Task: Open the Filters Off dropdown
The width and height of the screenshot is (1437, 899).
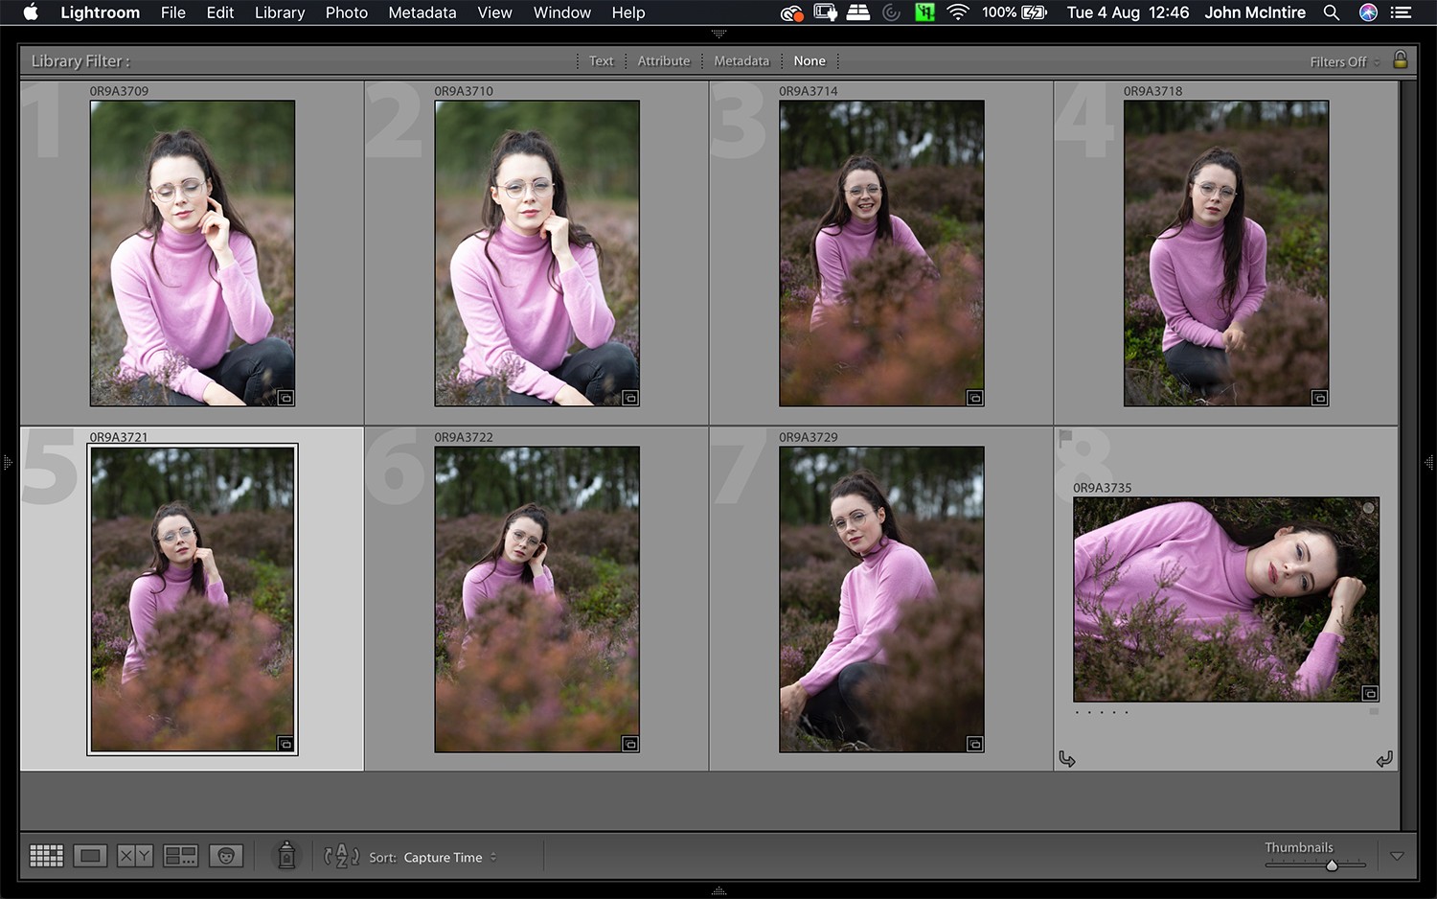Action: [1341, 61]
